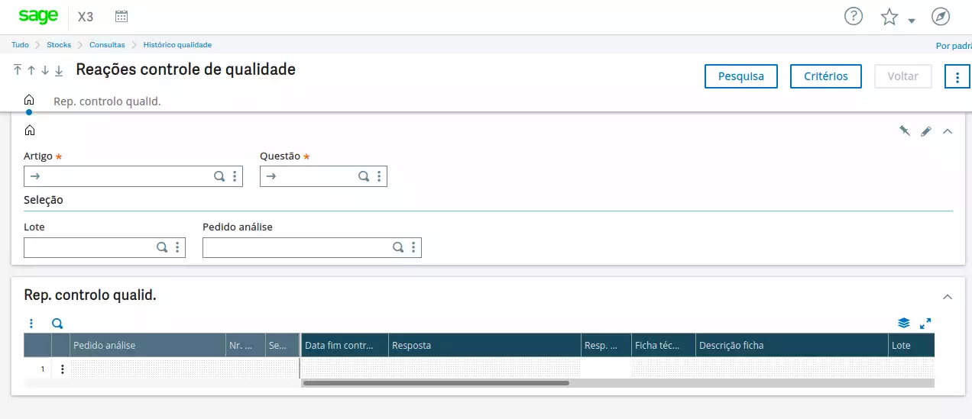Open the calendar icon in top bar

(x=122, y=16)
